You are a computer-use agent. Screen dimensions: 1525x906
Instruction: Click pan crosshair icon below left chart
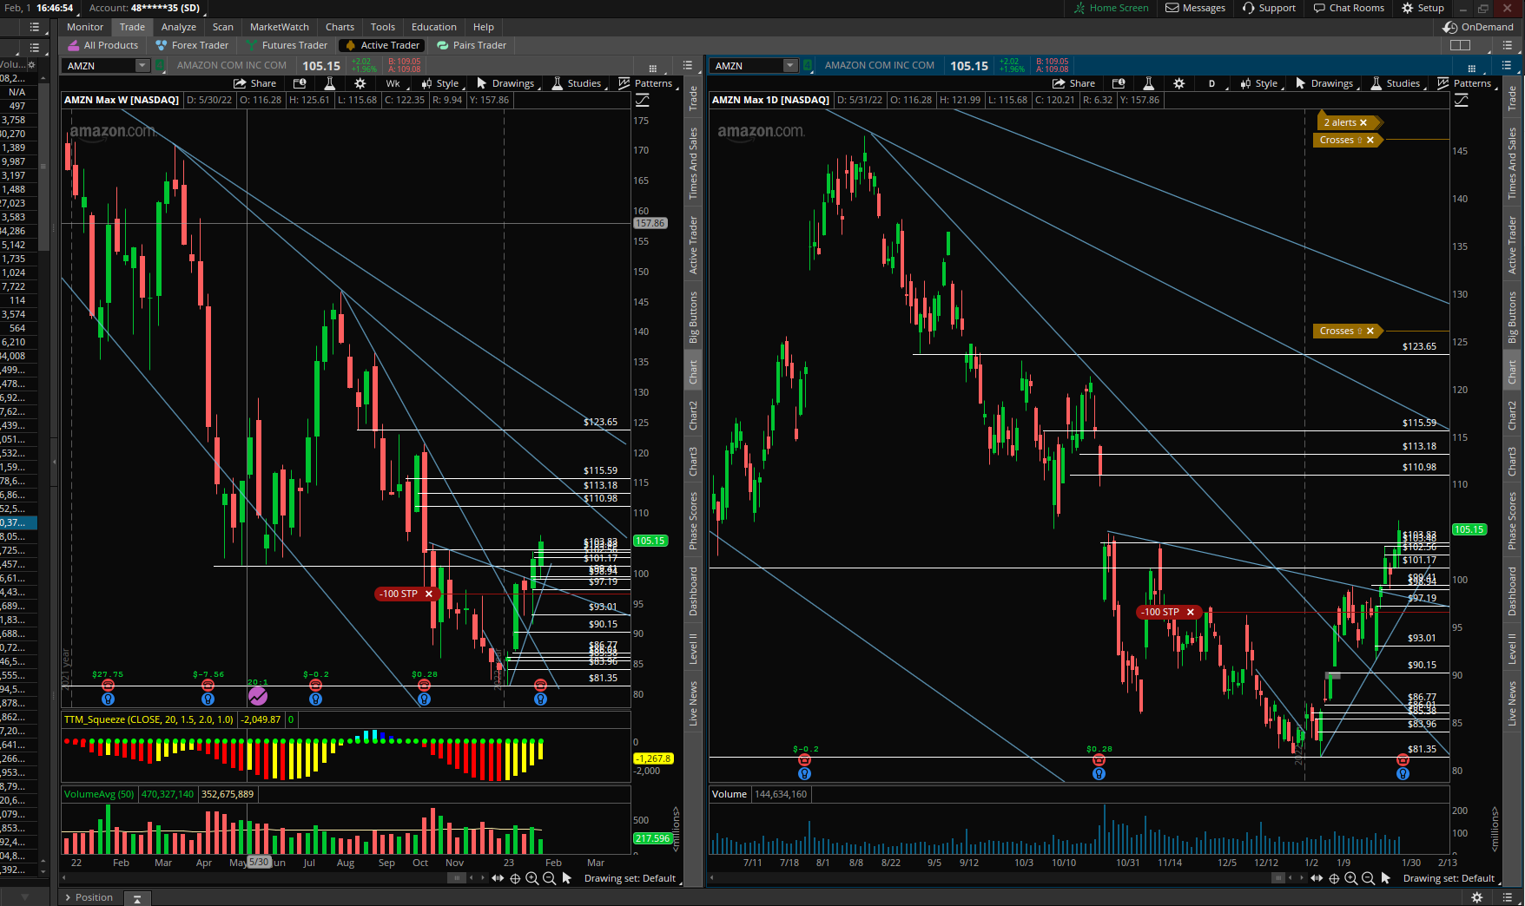(515, 878)
